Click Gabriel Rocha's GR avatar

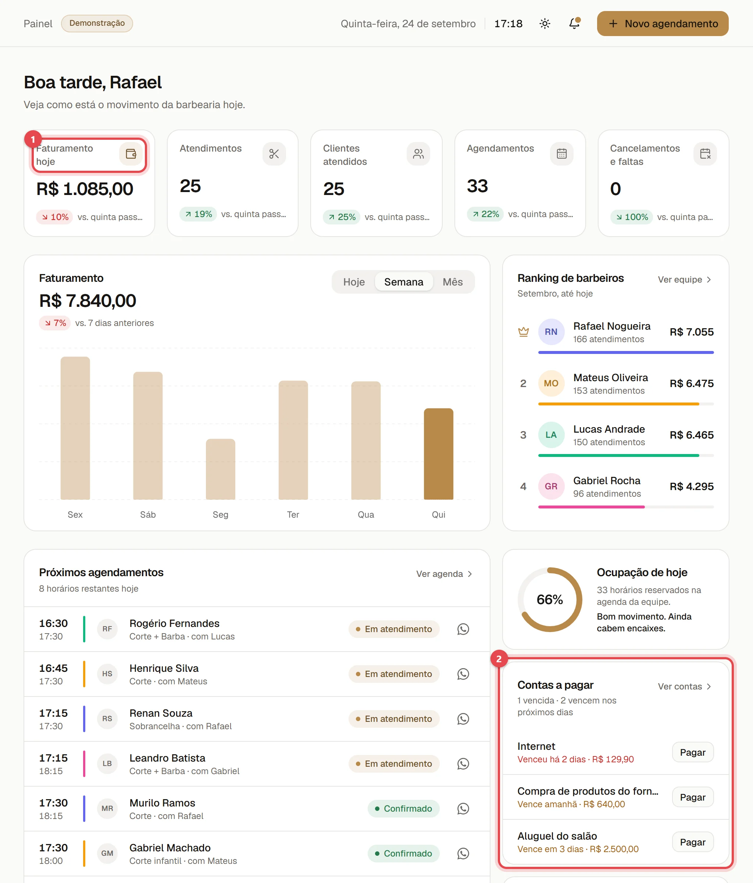click(551, 487)
